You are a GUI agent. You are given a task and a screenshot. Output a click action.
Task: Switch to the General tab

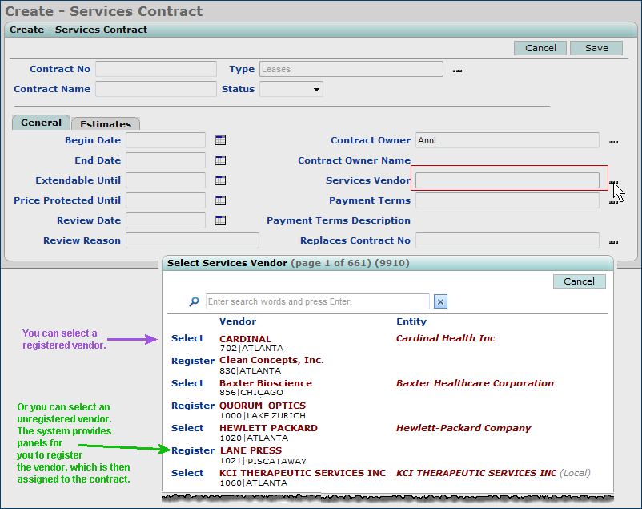pyautogui.click(x=41, y=123)
